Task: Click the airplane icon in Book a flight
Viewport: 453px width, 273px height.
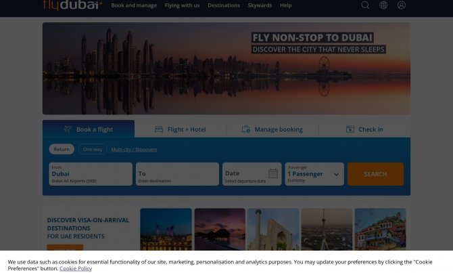Action: coord(68,129)
